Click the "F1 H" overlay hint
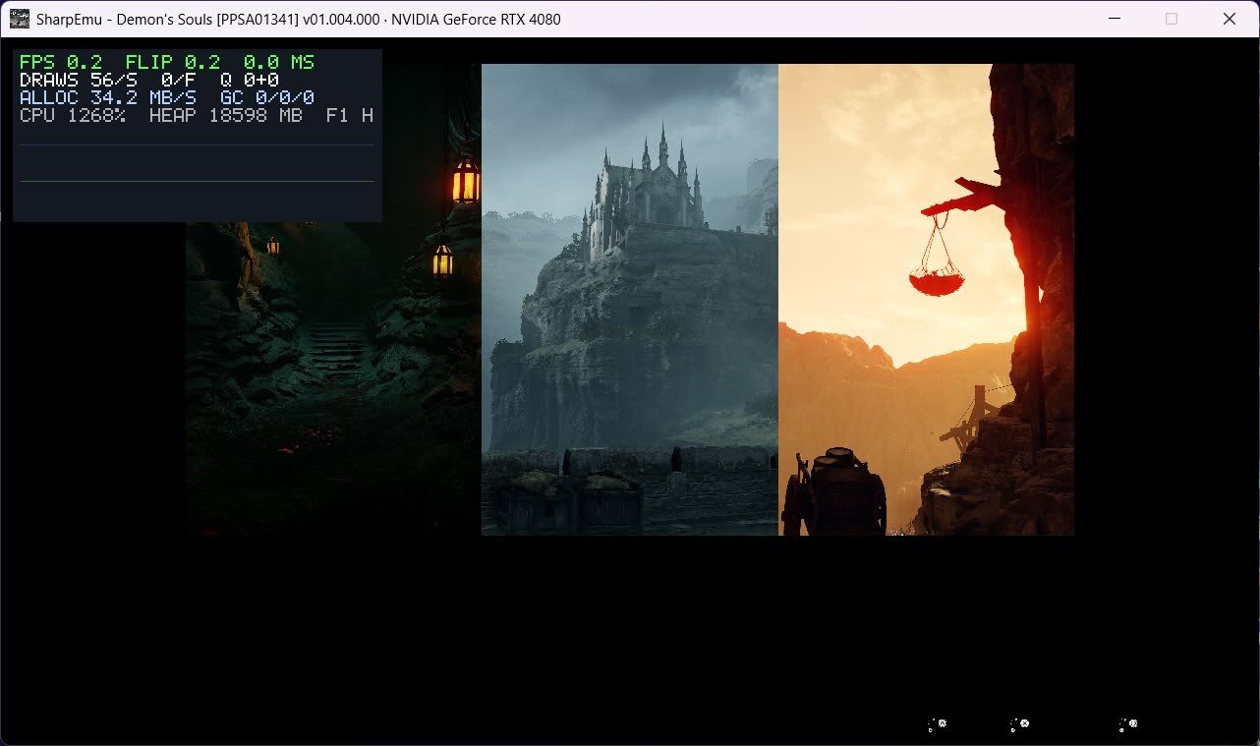Screen dimensions: 1260x746 coord(350,115)
